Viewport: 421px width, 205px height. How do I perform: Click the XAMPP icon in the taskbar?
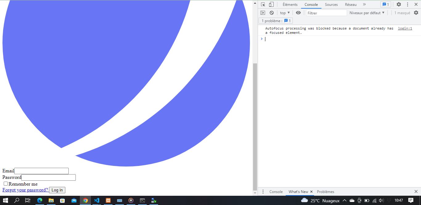(108, 200)
